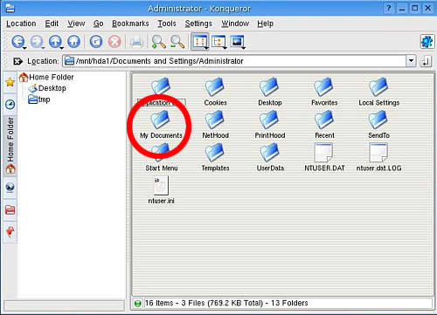
Task: Open the View menu
Action: coord(76,24)
